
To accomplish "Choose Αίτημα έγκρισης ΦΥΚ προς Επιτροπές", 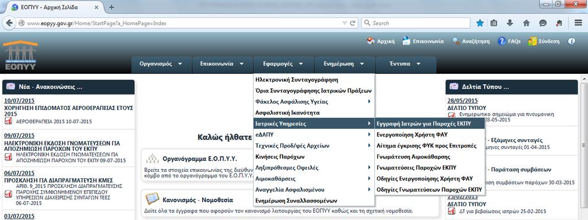I will pyautogui.click(x=430, y=146).
